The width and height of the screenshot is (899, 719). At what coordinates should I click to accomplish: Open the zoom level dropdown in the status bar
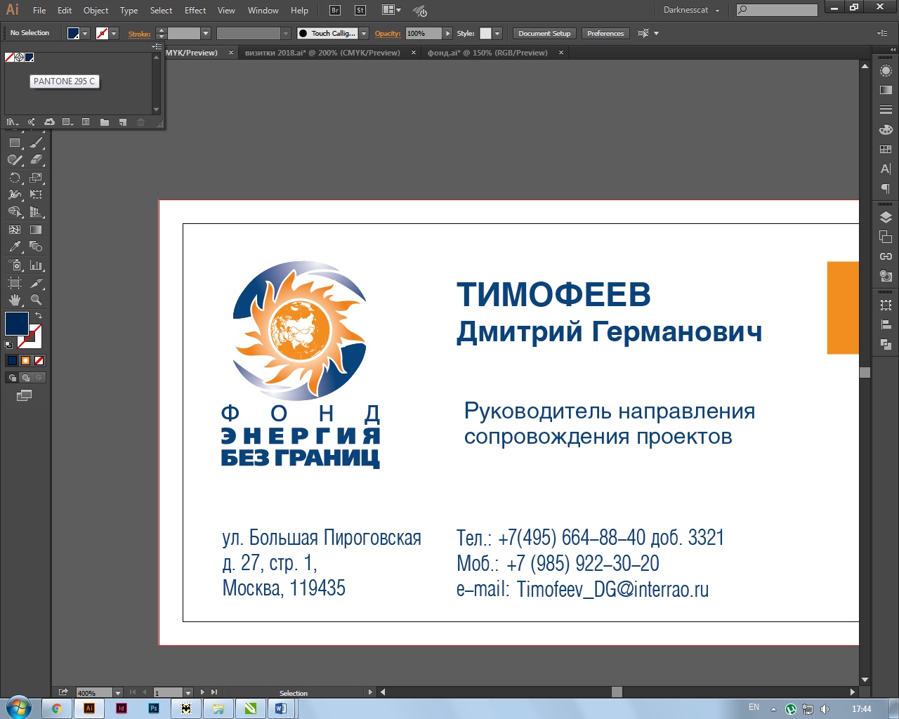pyautogui.click(x=118, y=693)
